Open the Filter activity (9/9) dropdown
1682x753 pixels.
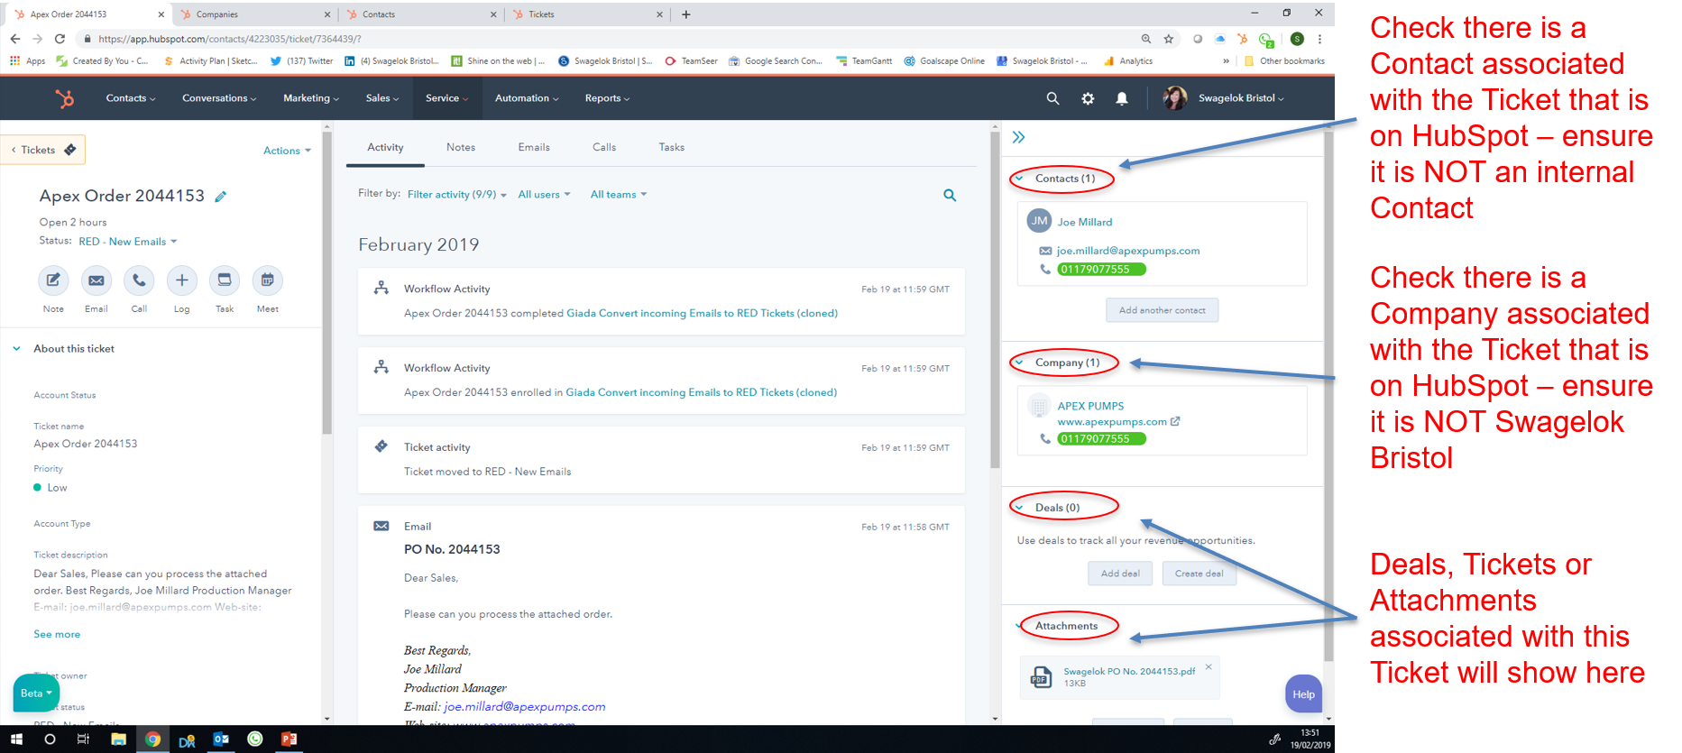tap(457, 195)
